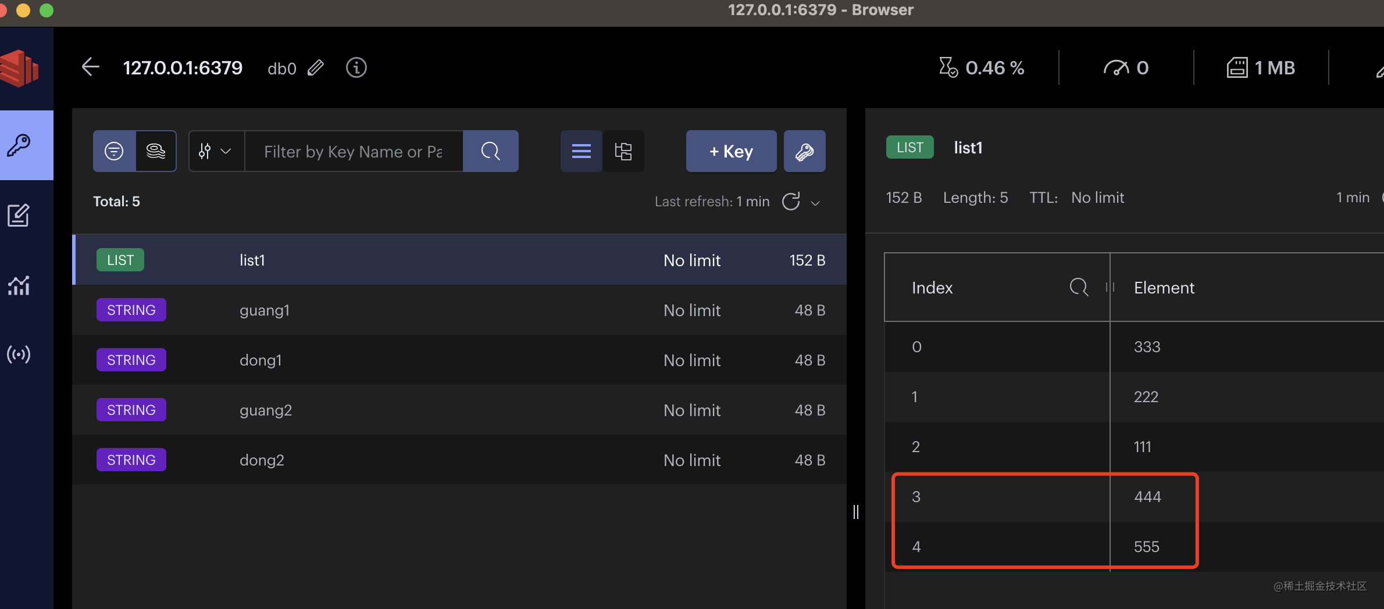The image size is (1384, 609).
Task: Refresh the key list
Action: (x=791, y=202)
